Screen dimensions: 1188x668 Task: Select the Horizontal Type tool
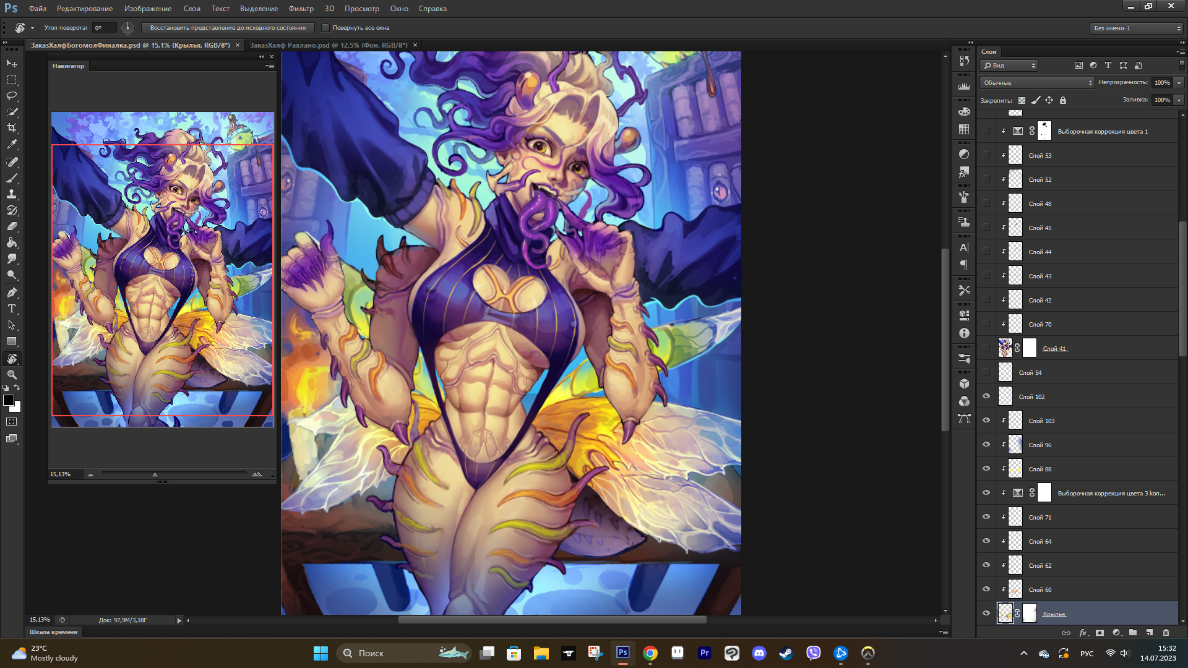[12, 309]
